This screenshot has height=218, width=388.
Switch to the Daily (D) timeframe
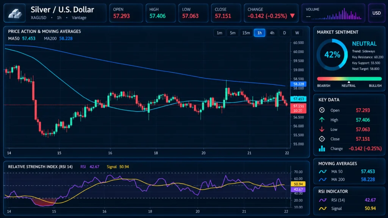[285, 33]
